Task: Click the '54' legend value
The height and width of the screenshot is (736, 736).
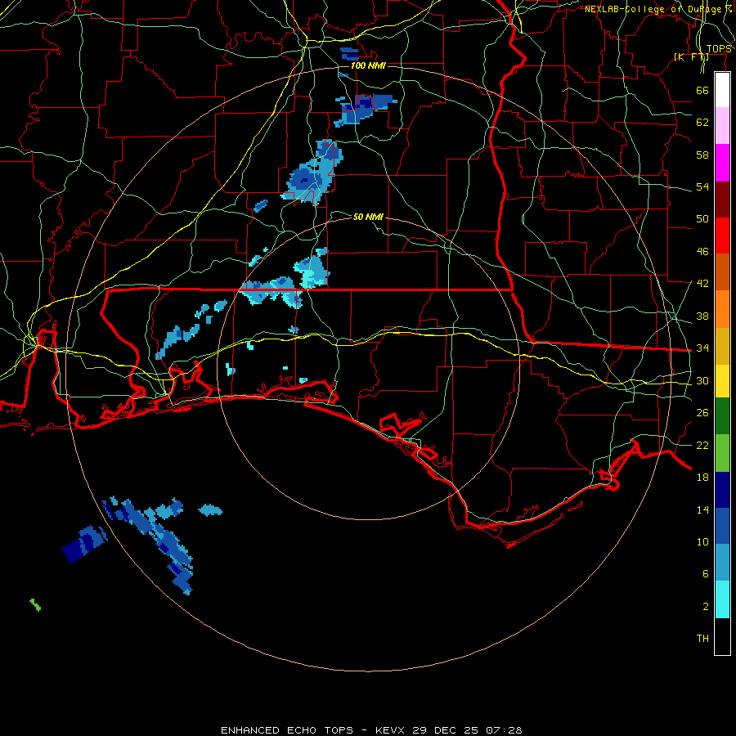Action: pos(702,186)
